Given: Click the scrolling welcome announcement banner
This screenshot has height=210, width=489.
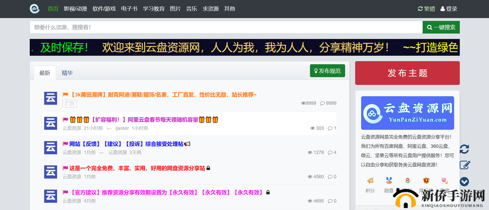Looking at the screenshot, I should click(x=245, y=47).
